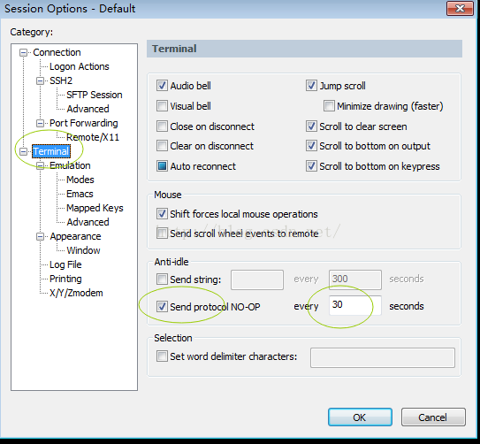This screenshot has width=480, height=444.
Task: Enable Send scroll wheel events to remote
Action: (162, 233)
